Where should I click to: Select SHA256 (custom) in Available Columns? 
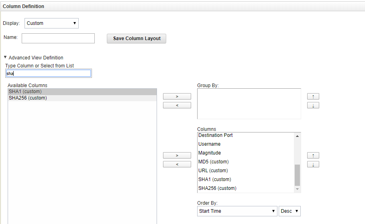tap(27, 98)
